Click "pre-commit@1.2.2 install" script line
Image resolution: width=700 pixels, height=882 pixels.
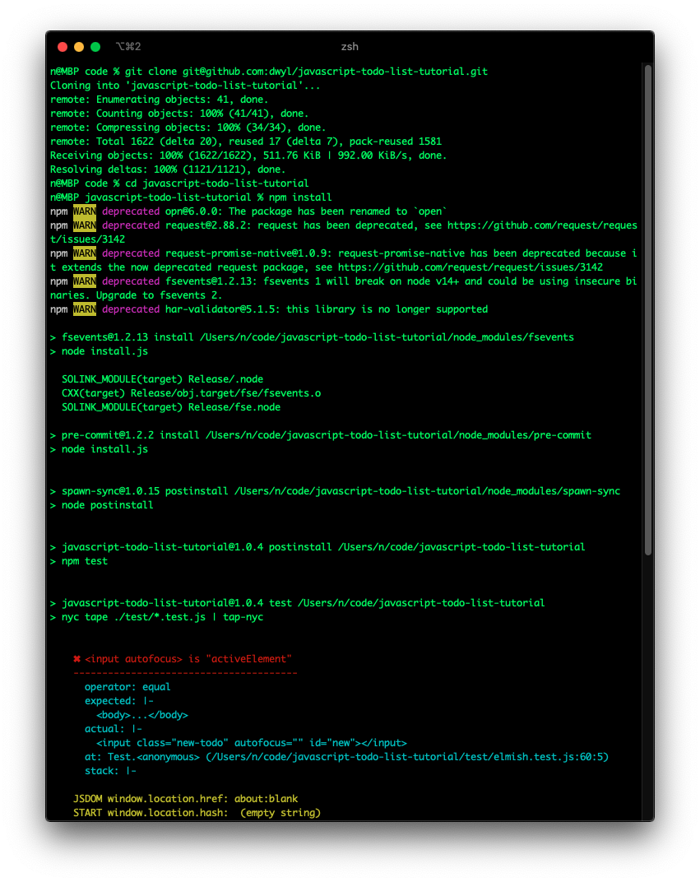321,435
